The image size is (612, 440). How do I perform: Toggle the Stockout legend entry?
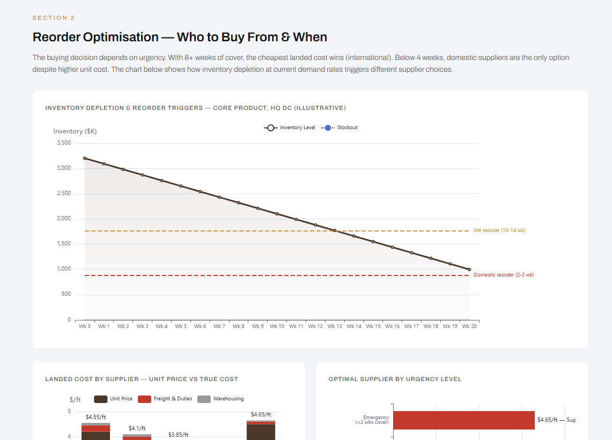coord(339,128)
